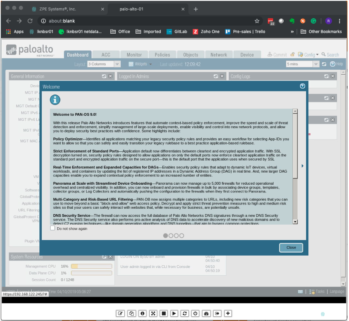Click the exit/logout arrow icon in bottom toolbar
The width and height of the screenshot is (349, 321).
tap(217, 313)
